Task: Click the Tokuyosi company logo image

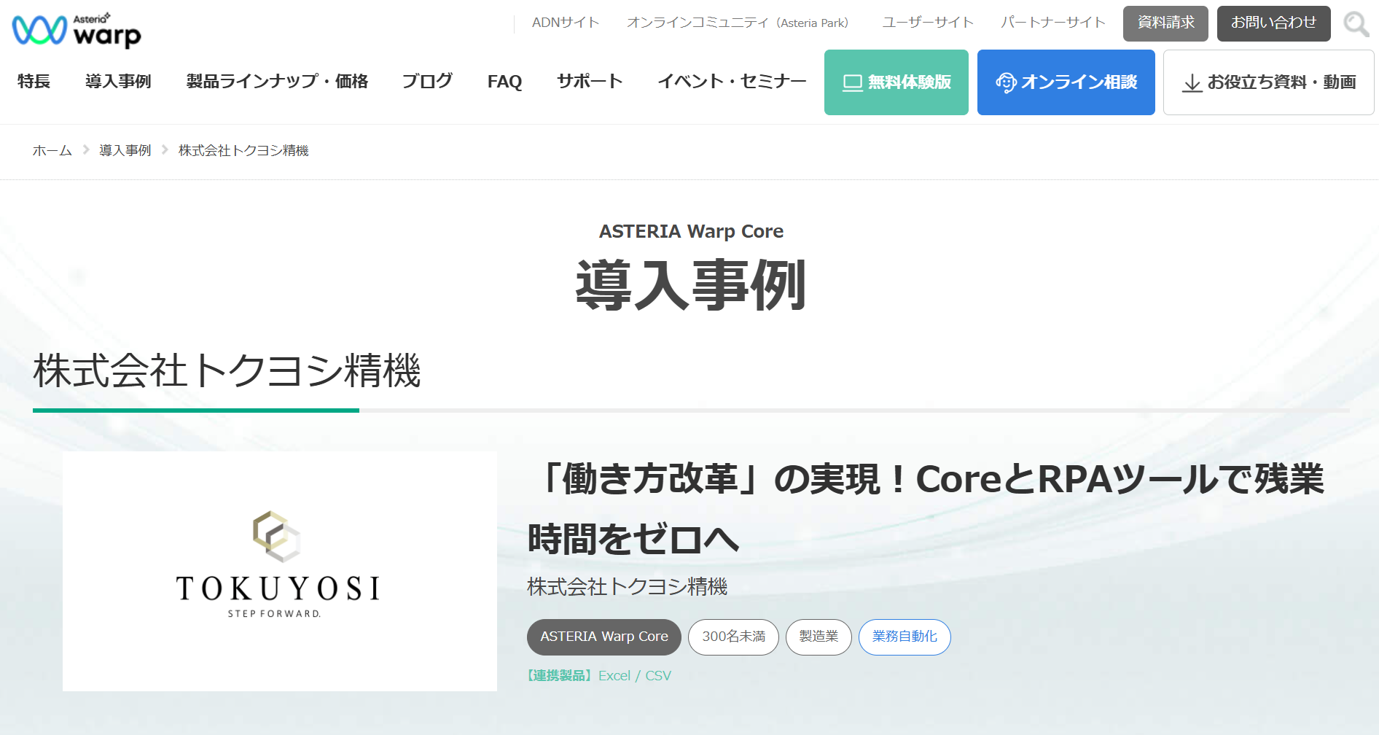Action: (x=279, y=570)
